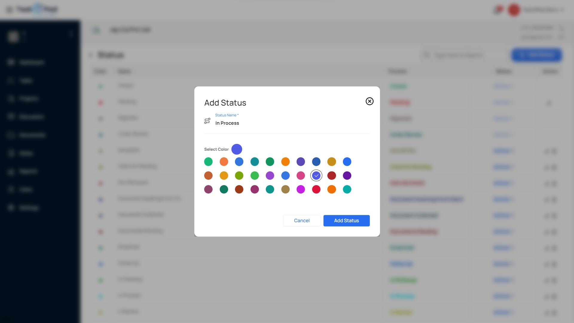The height and width of the screenshot is (323, 574).
Task: Choose the mustard gold top-row swatch
Action: pos(332,162)
